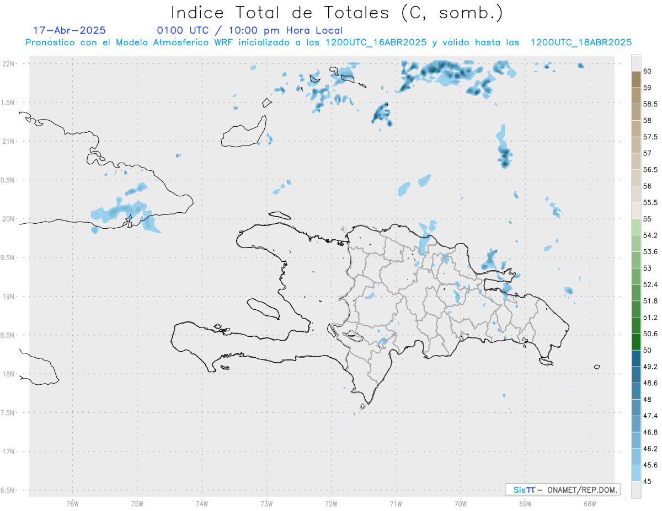The image size is (662, 511).
Task: Click the longitude label '75W'
Action: click(137, 503)
